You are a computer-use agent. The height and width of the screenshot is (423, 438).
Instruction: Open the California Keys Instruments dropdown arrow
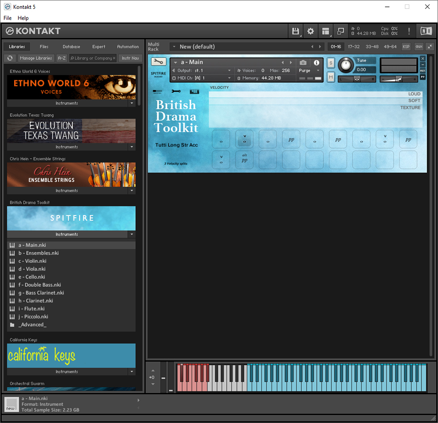pos(132,371)
